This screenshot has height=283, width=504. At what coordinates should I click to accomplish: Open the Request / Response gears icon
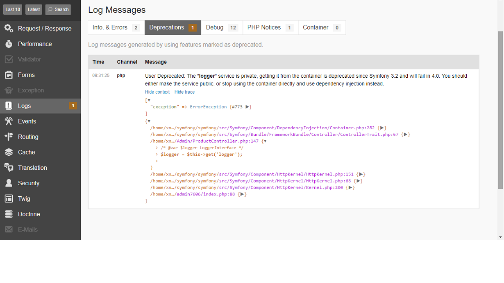[x=9, y=28]
